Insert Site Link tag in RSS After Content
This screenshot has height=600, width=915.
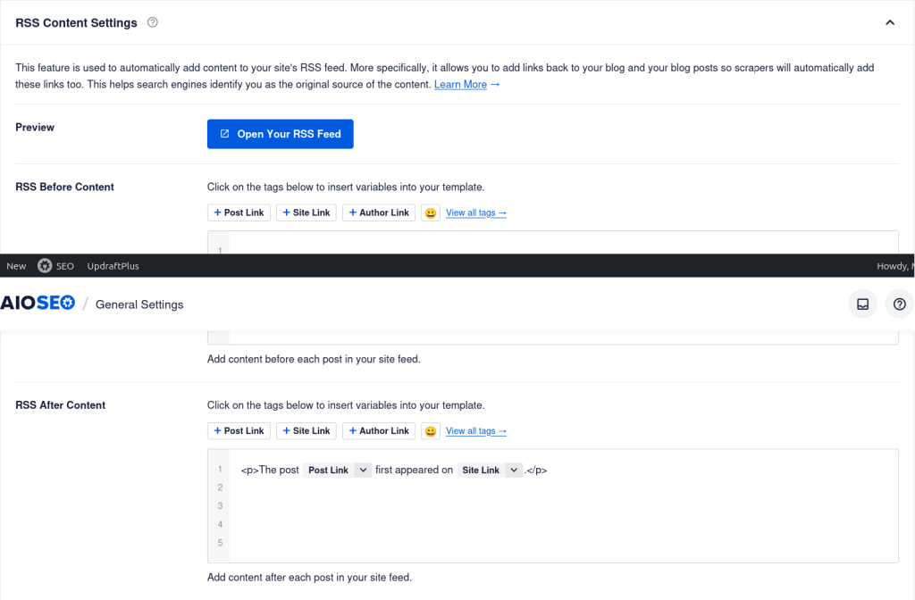point(306,430)
